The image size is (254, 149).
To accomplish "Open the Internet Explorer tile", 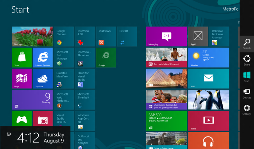I will coord(43,57).
